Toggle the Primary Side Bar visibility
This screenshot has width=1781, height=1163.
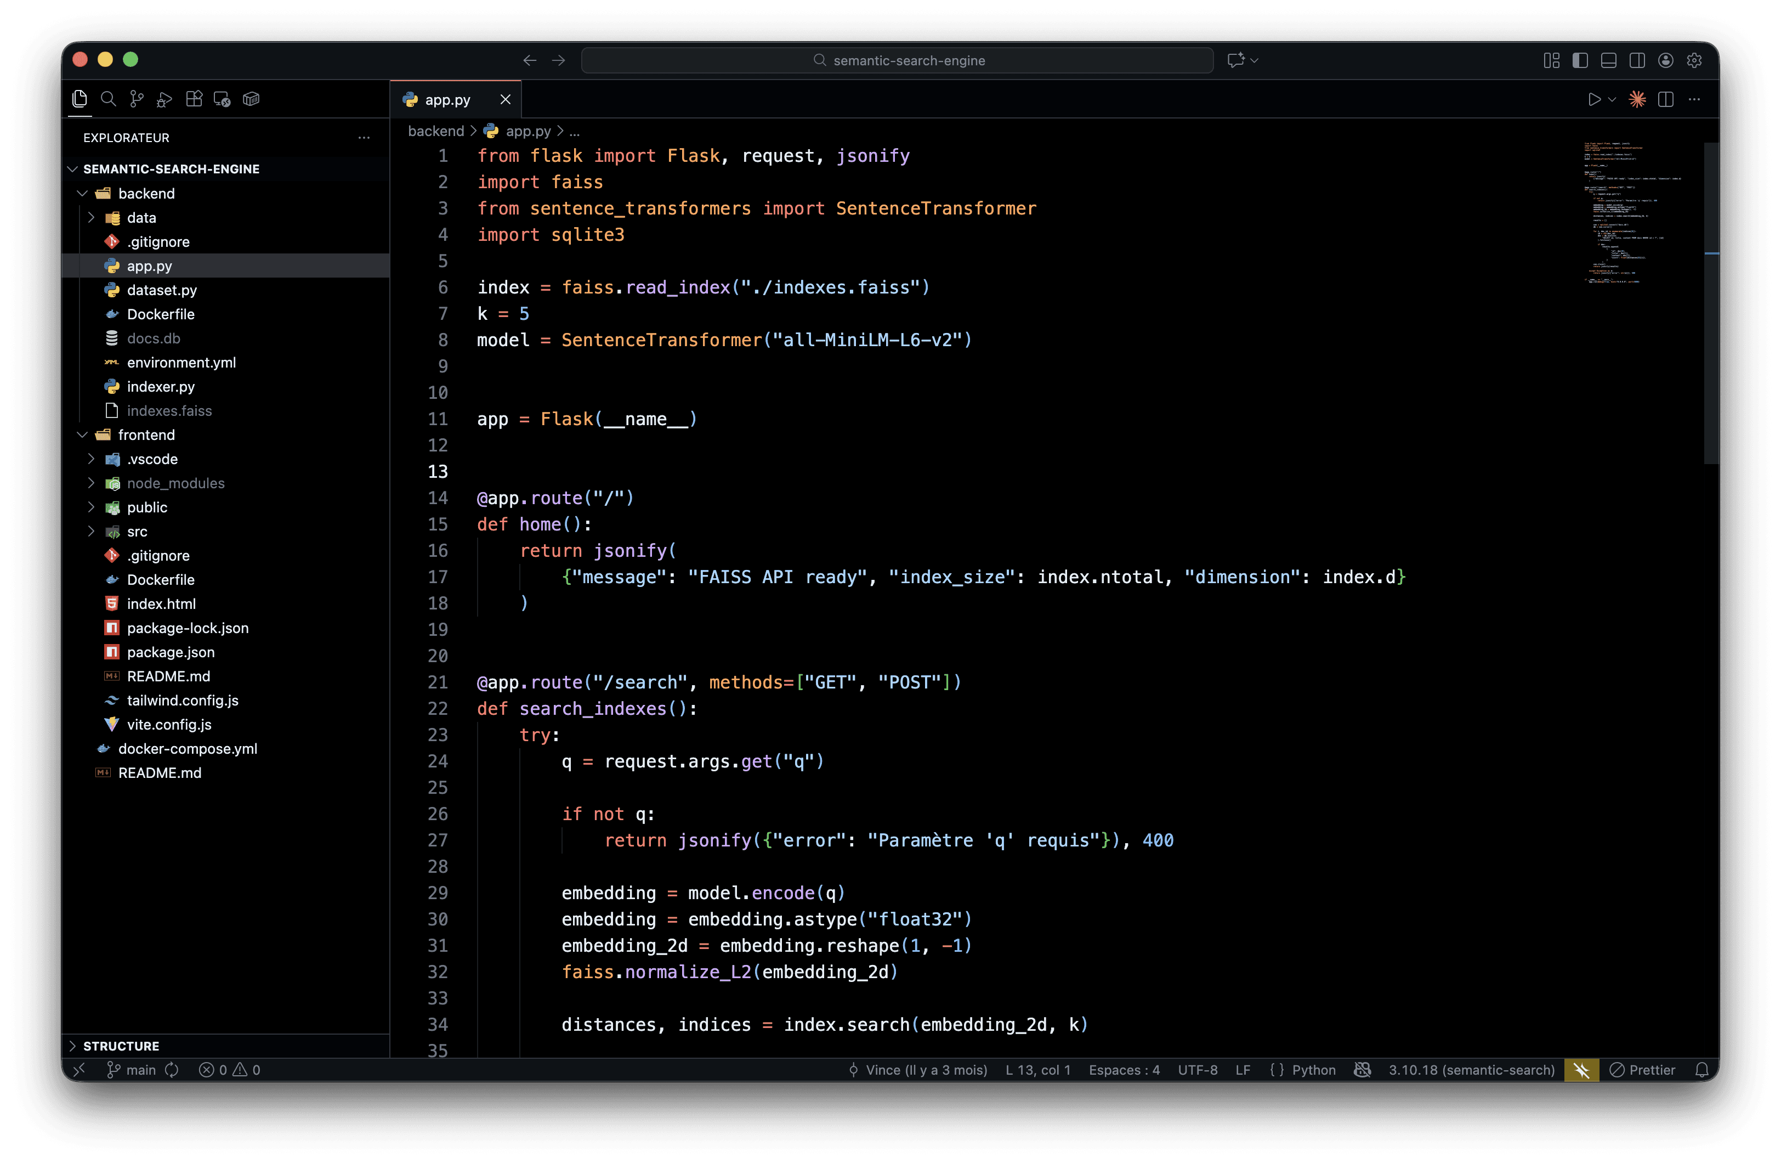pos(1580,60)
